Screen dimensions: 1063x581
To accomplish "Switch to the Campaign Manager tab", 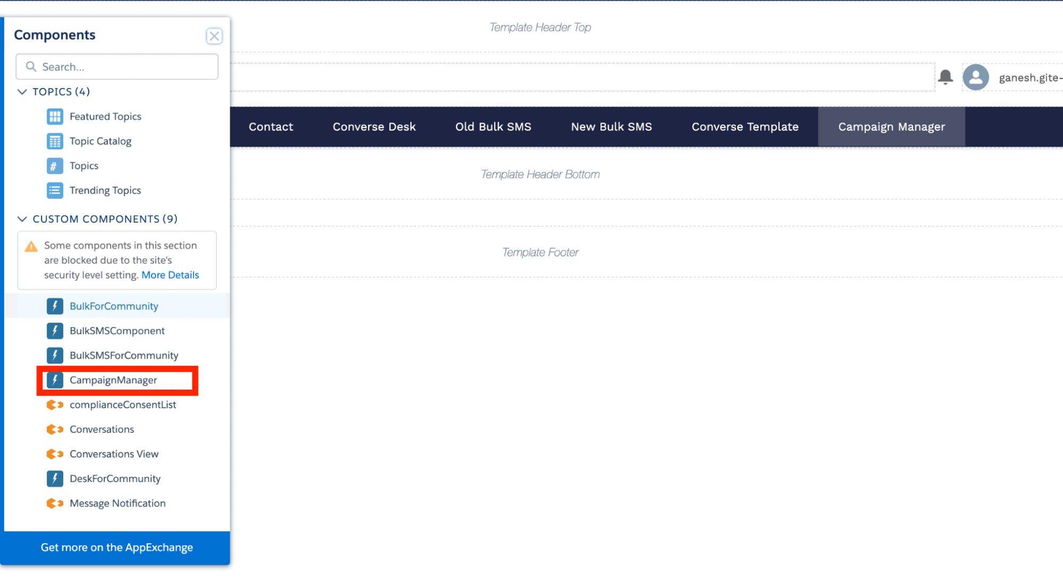I will click(x=891, y=127).
